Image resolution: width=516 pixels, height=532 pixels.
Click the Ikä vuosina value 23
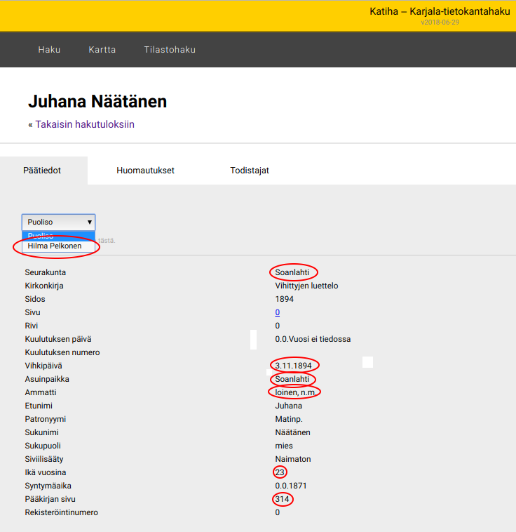[x=280, y=472]
